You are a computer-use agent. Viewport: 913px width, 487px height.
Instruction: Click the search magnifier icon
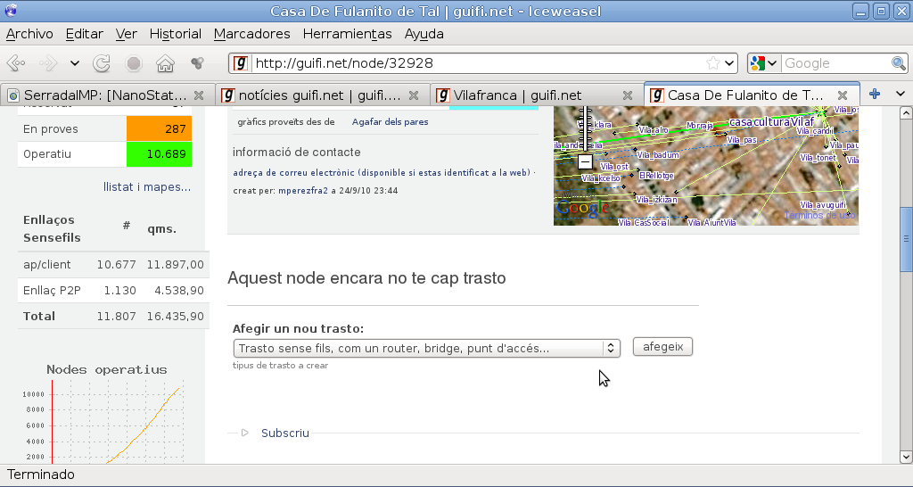click(x=899, y=63)
